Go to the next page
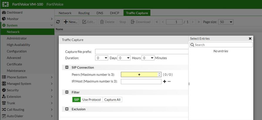Screen dimensions: 262x120 [x=193, y=22]
